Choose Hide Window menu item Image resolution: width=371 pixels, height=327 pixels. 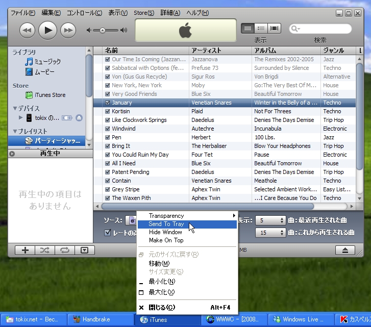pos(187,232)
